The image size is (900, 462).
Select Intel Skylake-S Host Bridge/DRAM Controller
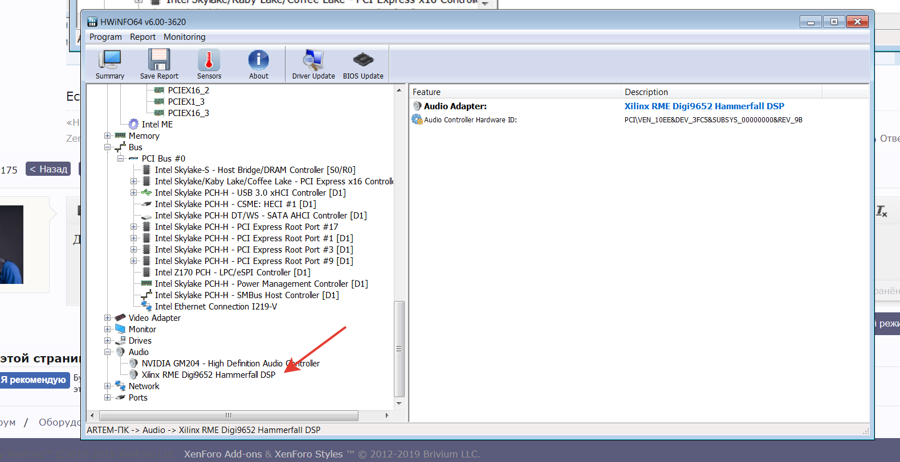coord(255,170)
